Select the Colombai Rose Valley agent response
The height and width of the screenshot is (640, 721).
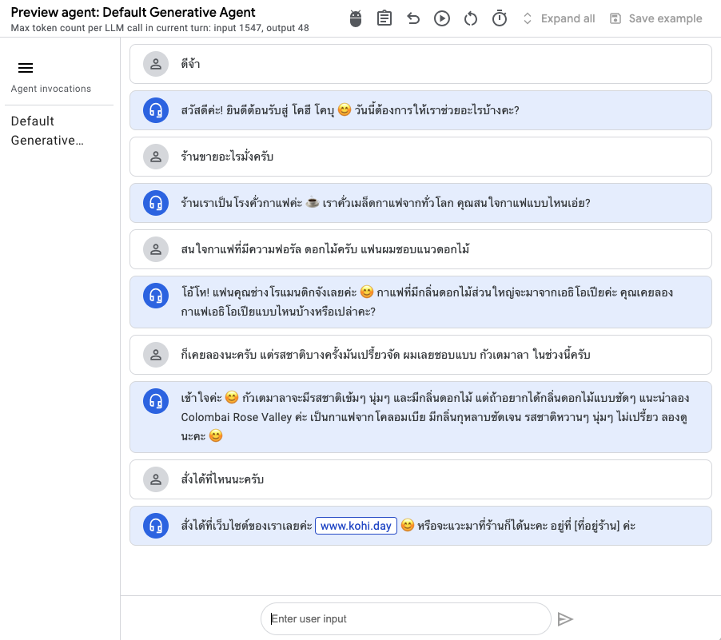pyautogui.click(x=420, y=417)
